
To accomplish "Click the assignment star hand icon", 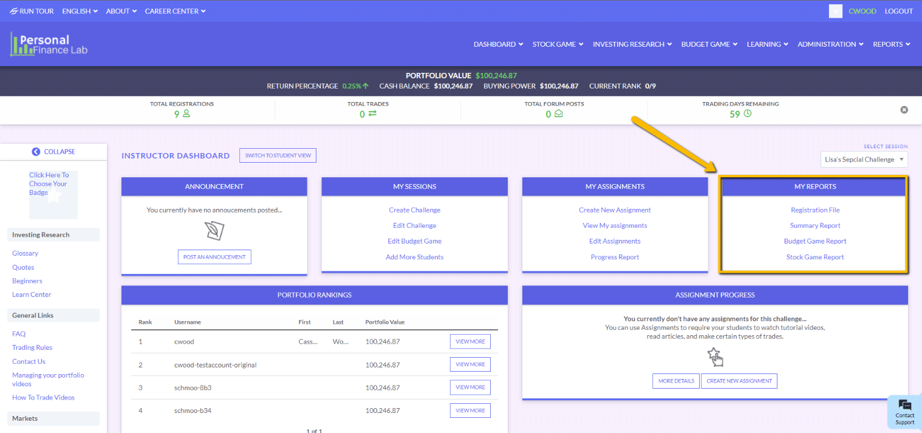I will (x=715, y=357).
